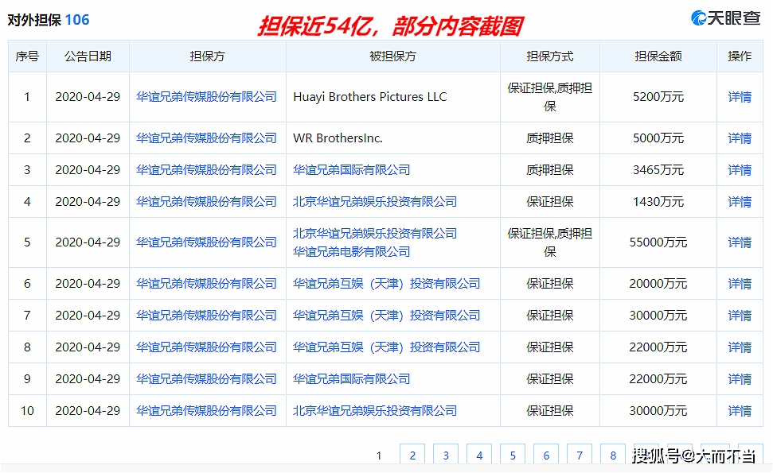Go to page 8 of results
The height and width of the screenshot is (473, 773).
coord(613,455)
